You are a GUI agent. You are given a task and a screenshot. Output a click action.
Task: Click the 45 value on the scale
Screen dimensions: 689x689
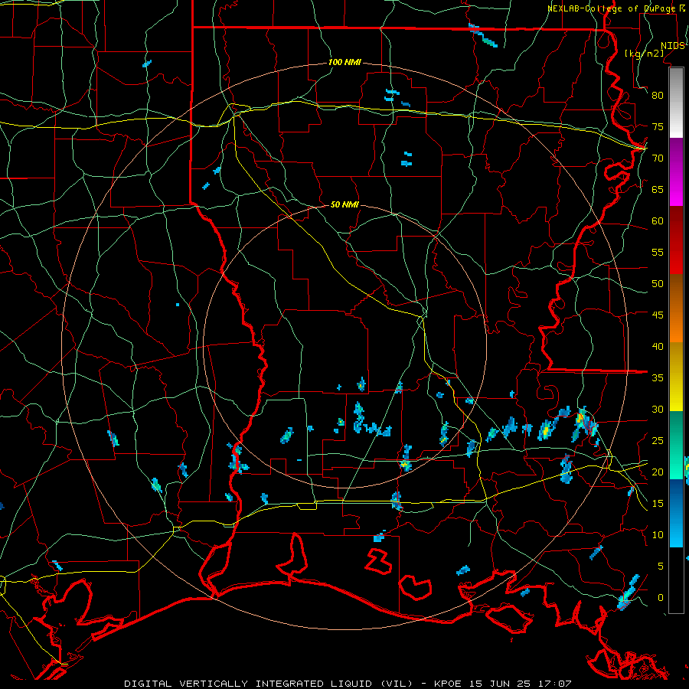(x=658, y=315)
